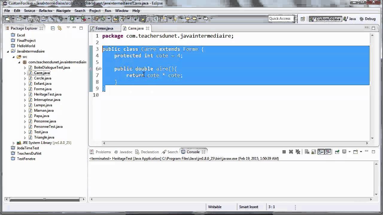
Task: Click the New Java Class toolbar icon
Action: click(103, 19)
